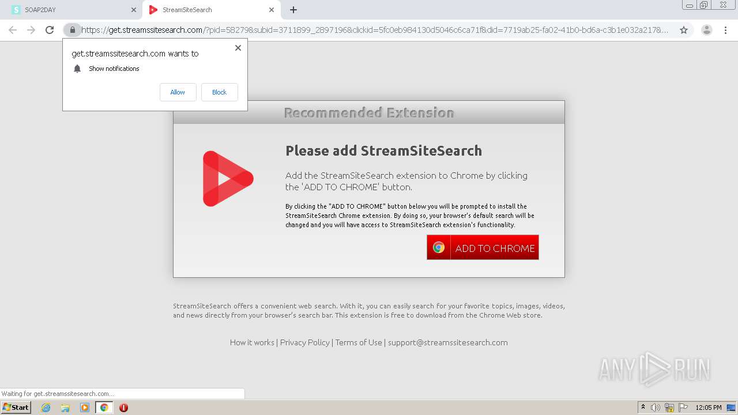Click the address bar URL
The height and width of the screenshot is (415, 738).
click(375, 30)
